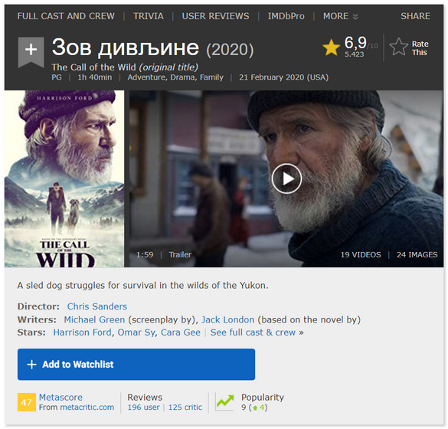Click the Add to Watchlist button
The width and height of the screenshot is (448, 429).
136,365
